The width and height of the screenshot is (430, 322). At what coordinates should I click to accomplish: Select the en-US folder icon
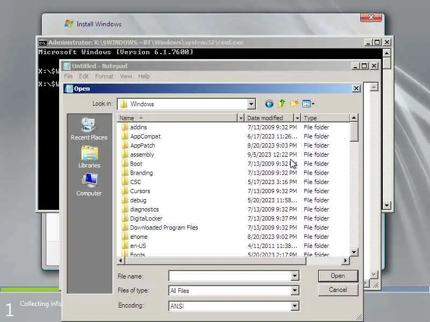pyautogui.click(x=125, y=246)
